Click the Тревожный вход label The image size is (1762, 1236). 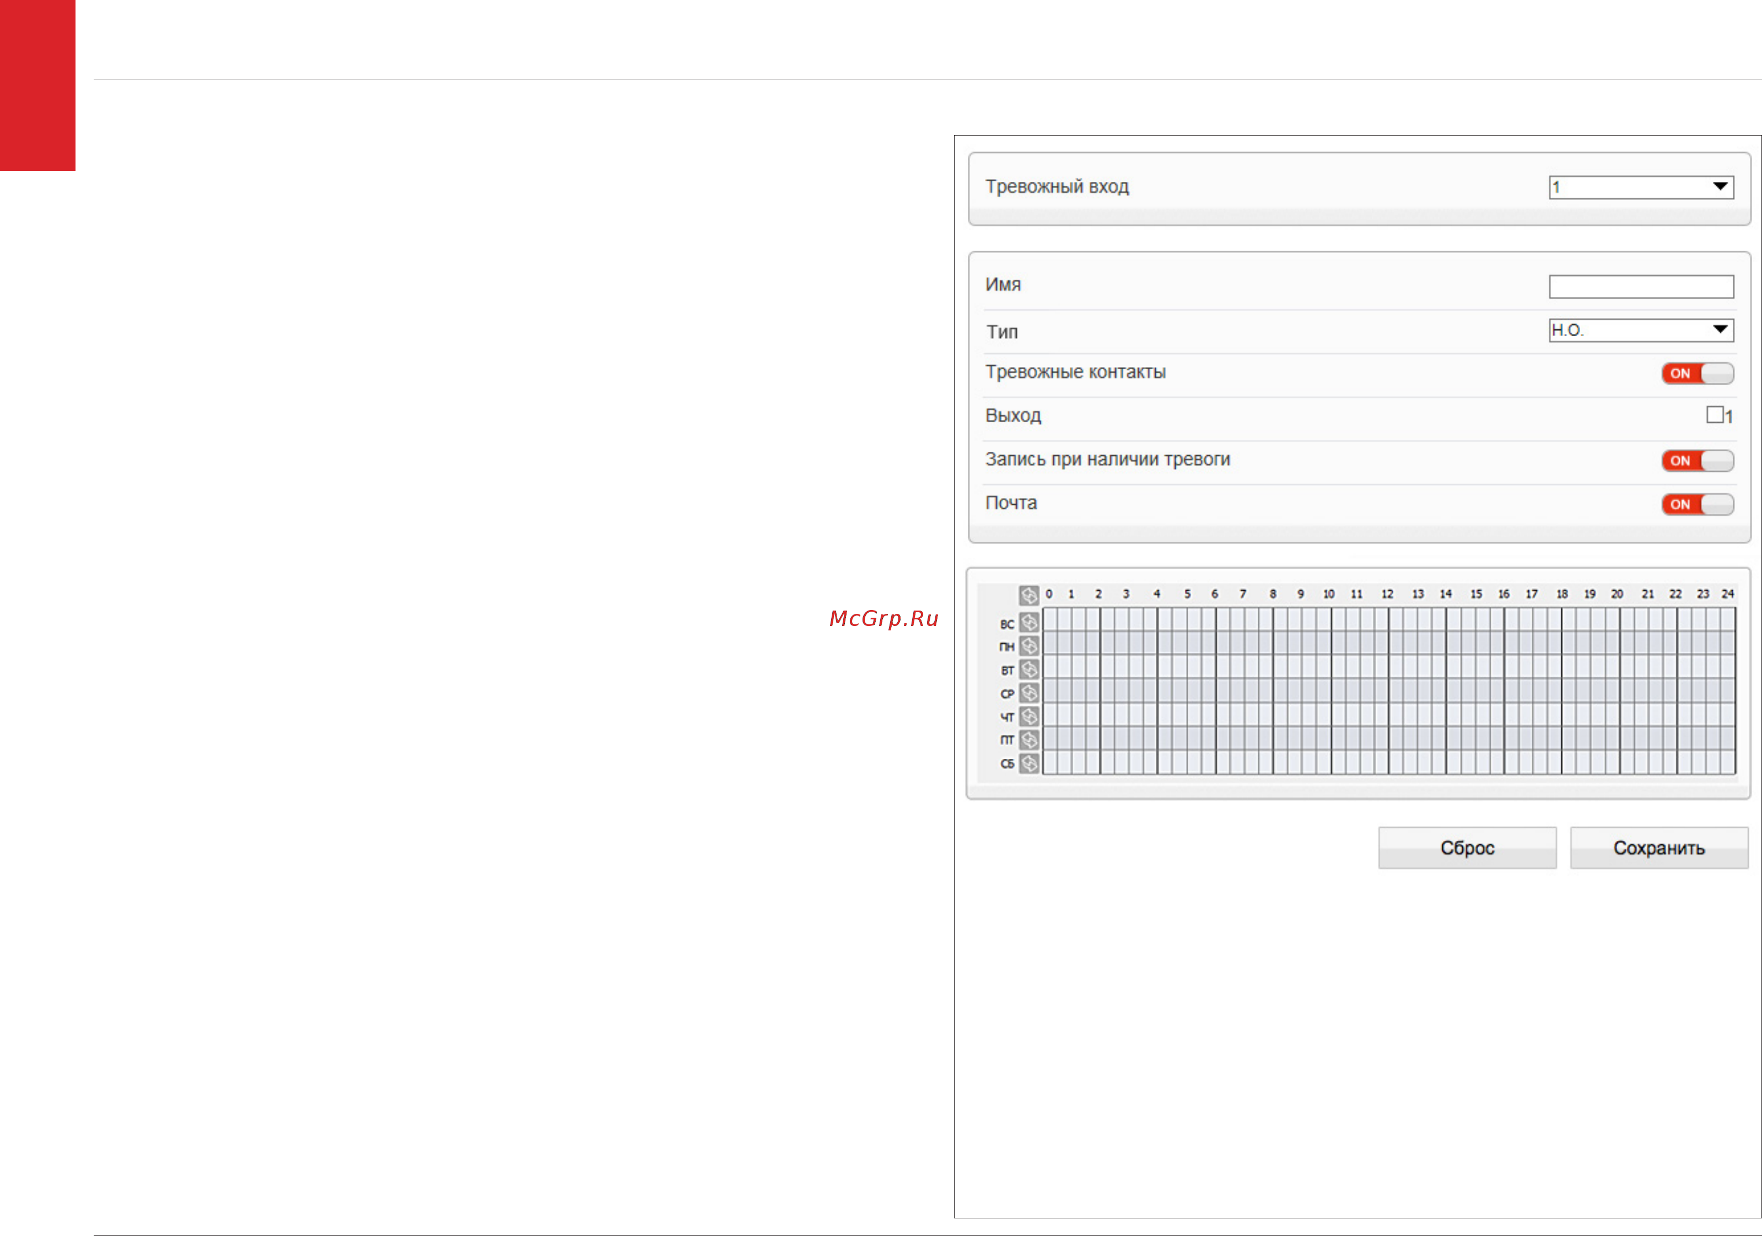[x=1057, y=186]
